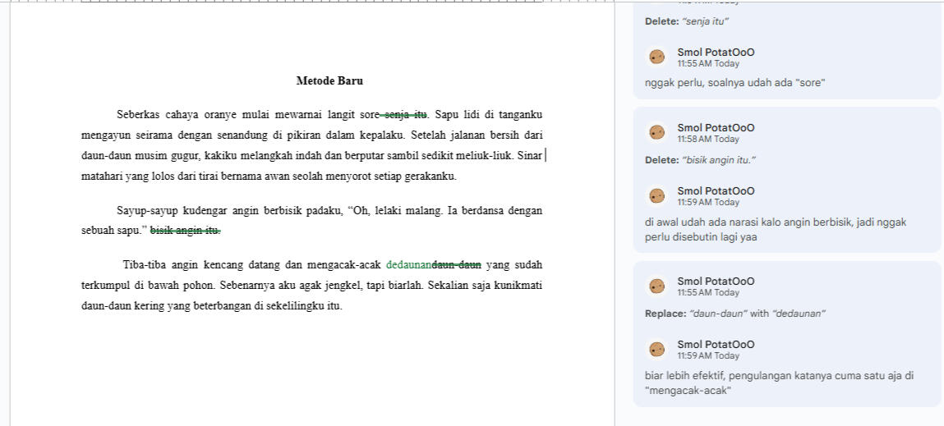Click struck-through "bisik angin itu." in document

185,231
